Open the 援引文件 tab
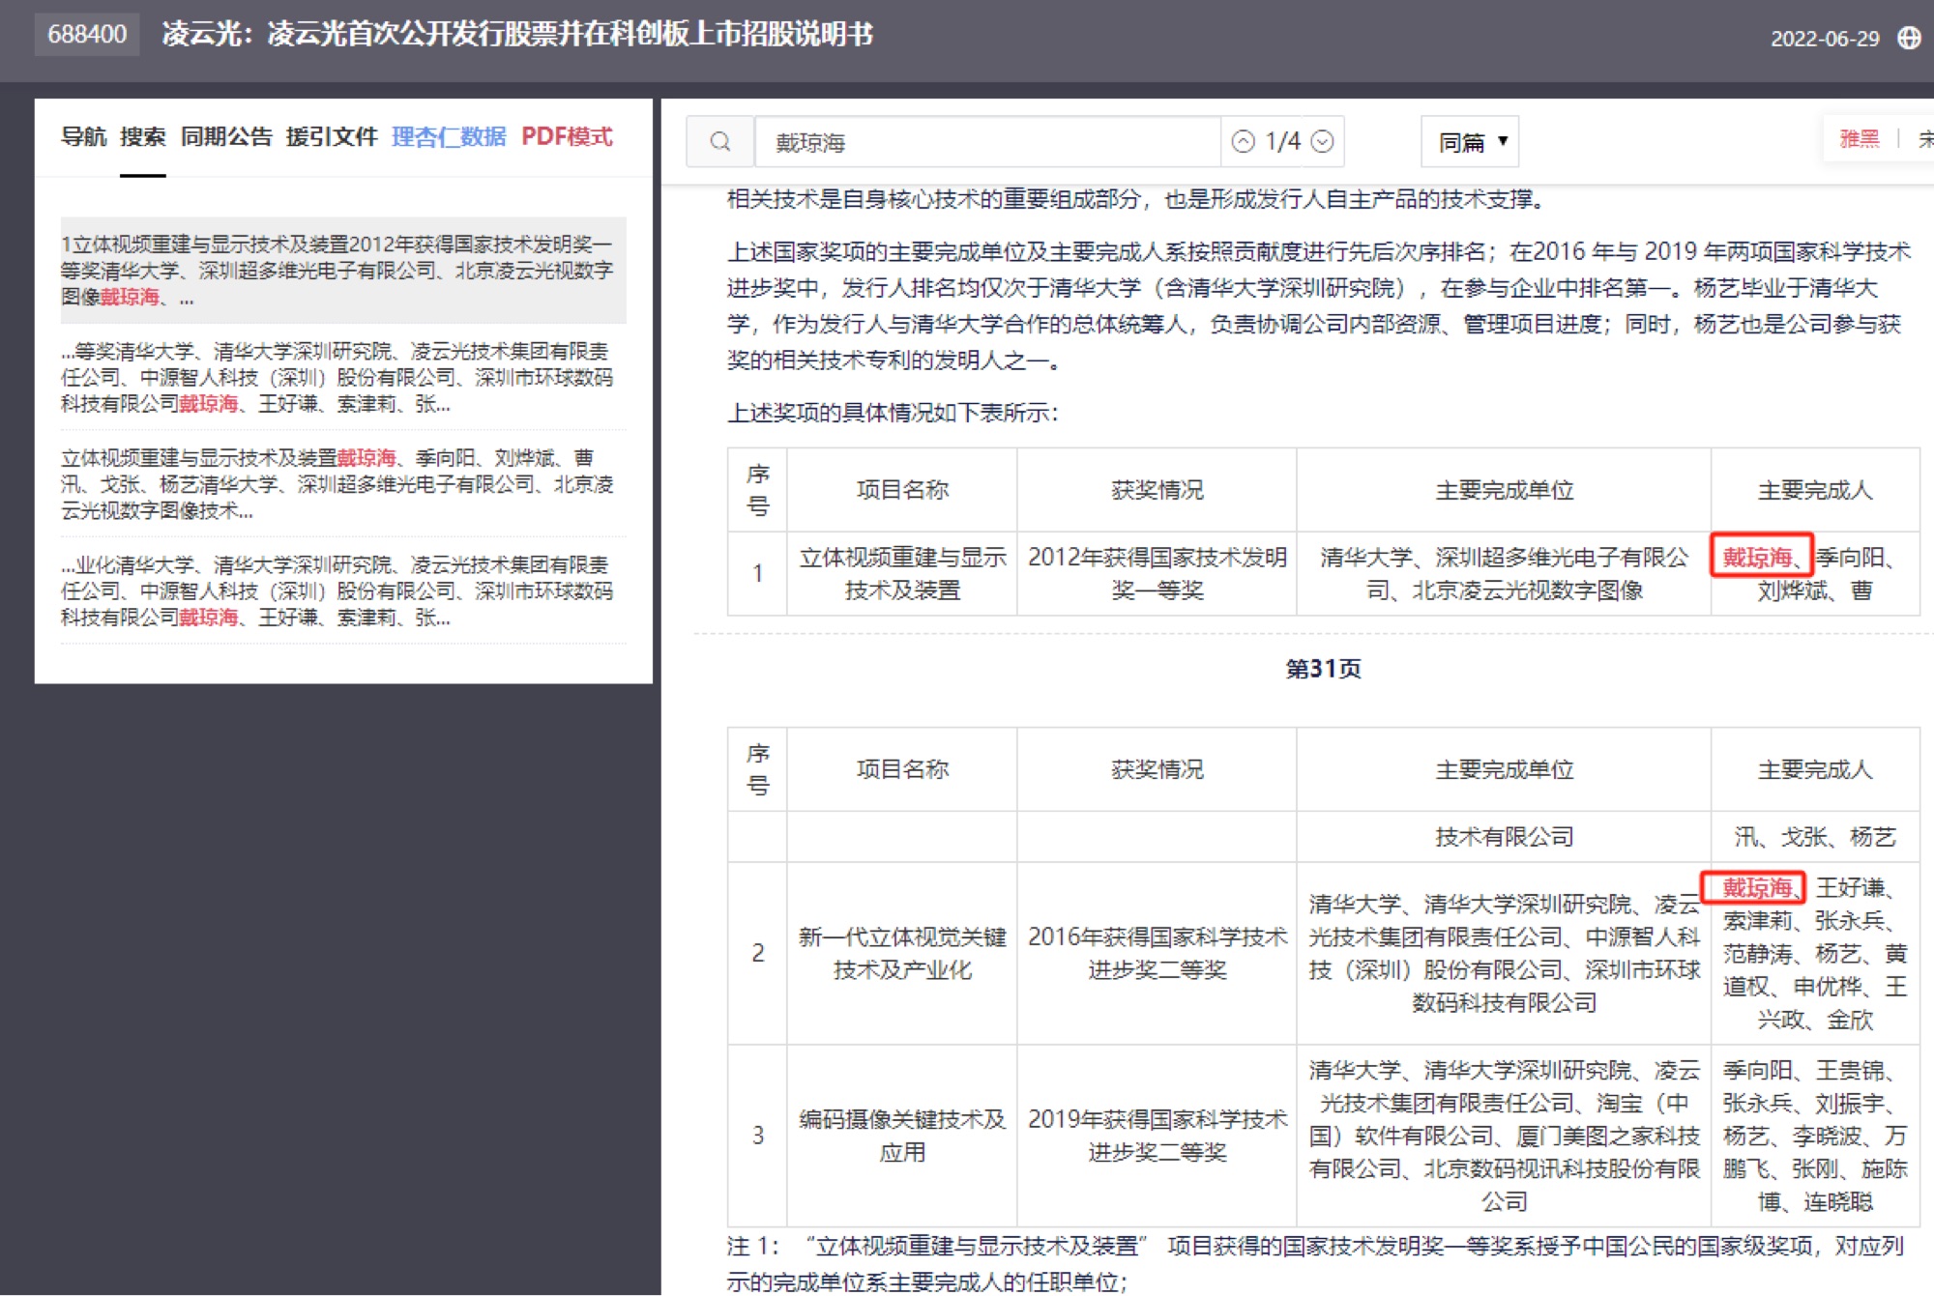Image resolution: width=1934 pixels, height=1296 pixels. click(x=332, y=137)
